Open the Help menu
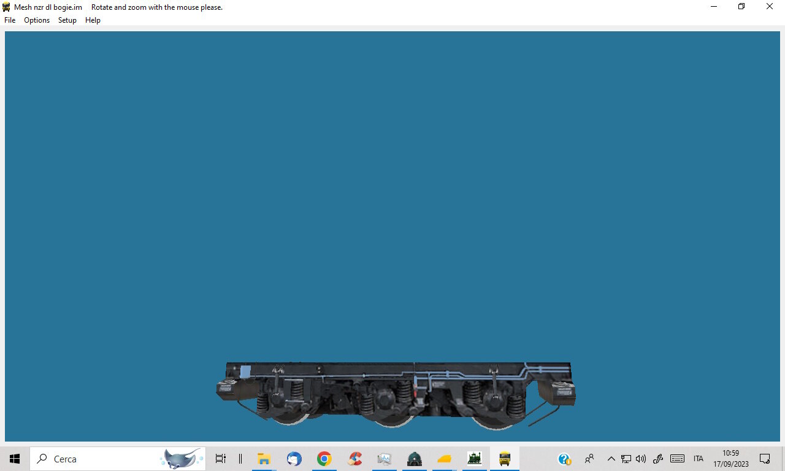This screenshot has height=471, width=785. click(x=93, y=20)
